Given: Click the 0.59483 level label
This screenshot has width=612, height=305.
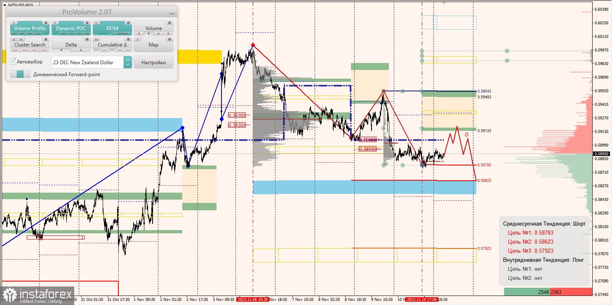Looking at the screenshot, I should pyautogui.click(x=484, y=97).
